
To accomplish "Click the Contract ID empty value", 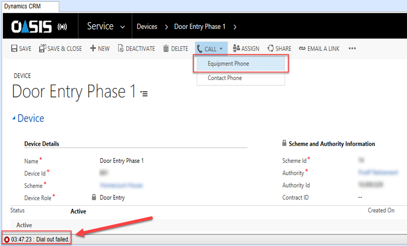I will click(x=360, y=197).
